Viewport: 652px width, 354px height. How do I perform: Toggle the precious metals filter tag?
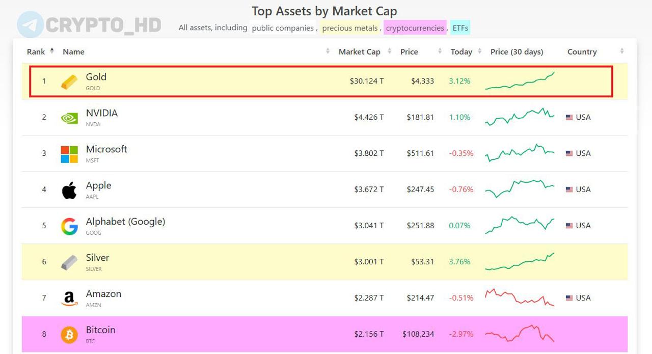click(x=350, y=28)
